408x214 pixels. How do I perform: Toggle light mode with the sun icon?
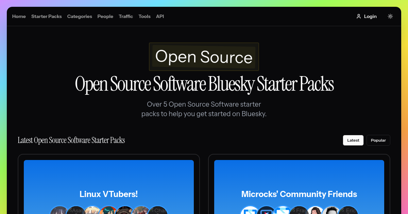point(390,16)
